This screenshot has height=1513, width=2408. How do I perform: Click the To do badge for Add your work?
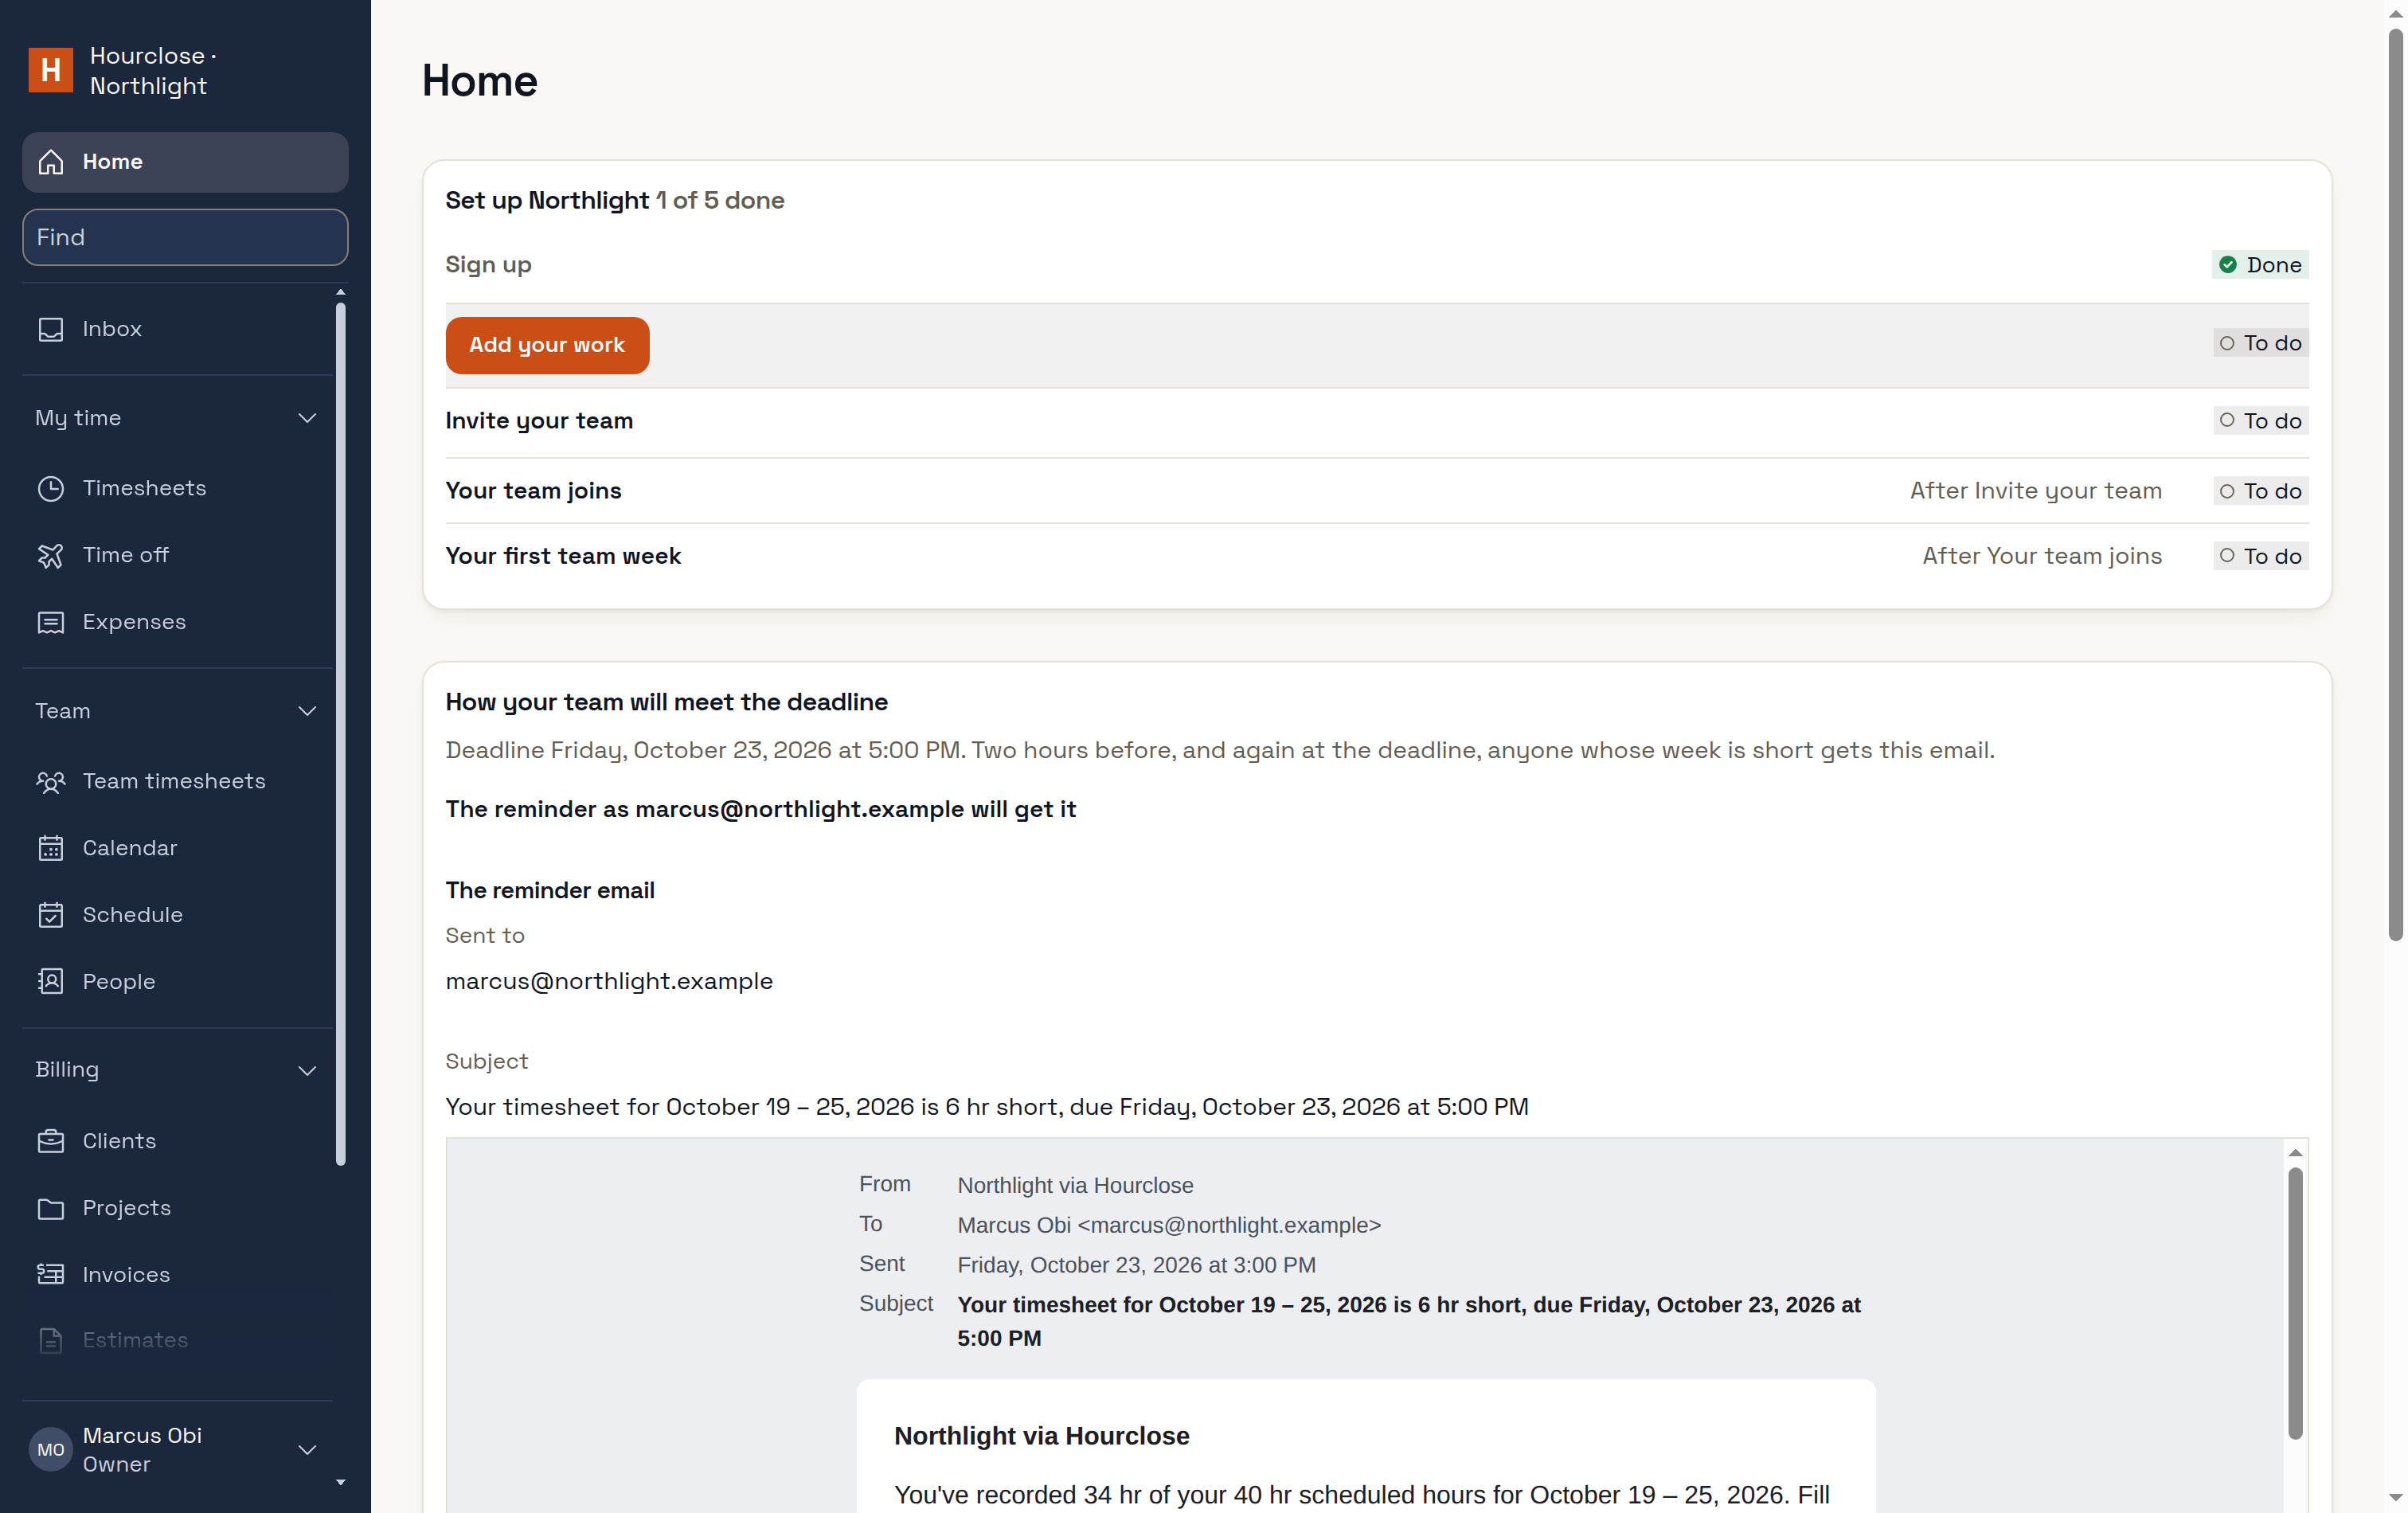pyautogui.click(x=2260, y=343)
